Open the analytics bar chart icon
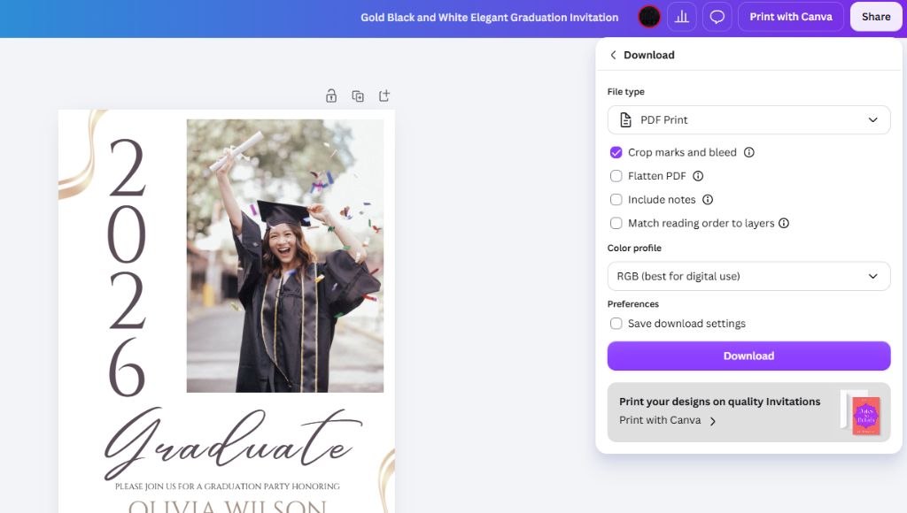The image size is (907, 513). [682, 17]
